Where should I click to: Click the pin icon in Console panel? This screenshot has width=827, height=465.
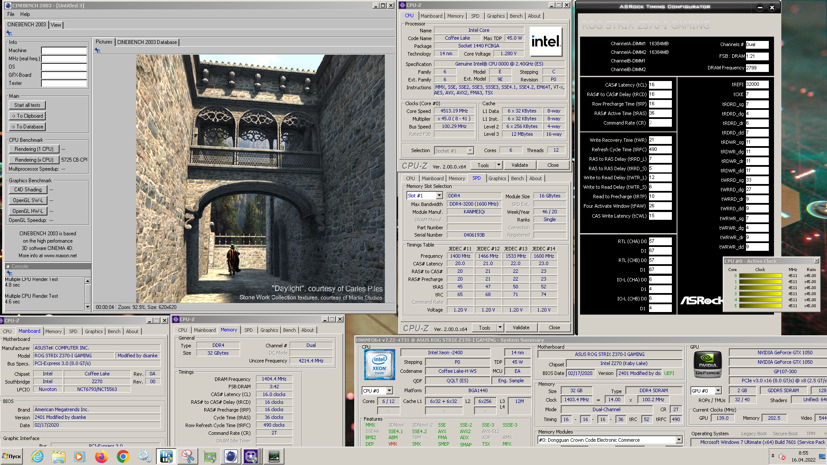click(x=9, y=273)
